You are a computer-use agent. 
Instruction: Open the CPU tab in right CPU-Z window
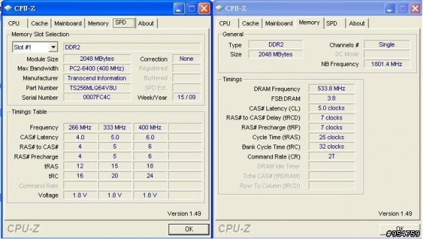(225, 24)
